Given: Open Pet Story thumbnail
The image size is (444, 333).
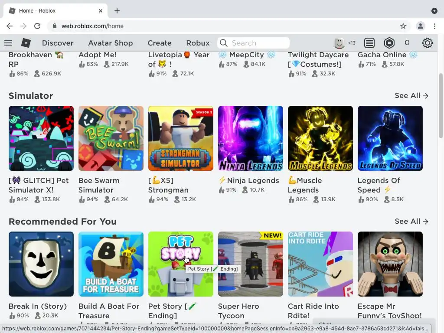Looking at the screenshot, I should click(181, 264).
